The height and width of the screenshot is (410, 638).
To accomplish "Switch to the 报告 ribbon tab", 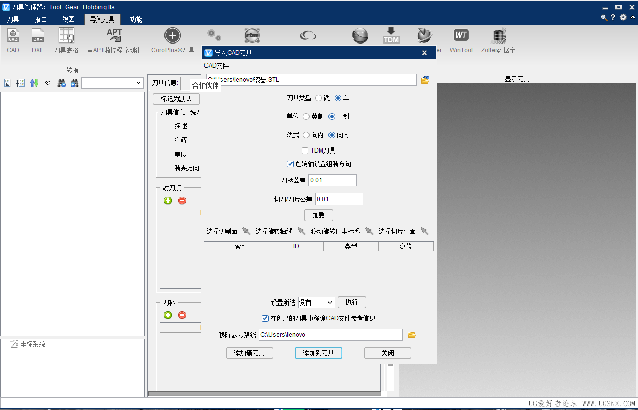I will (x=40, y=19).
